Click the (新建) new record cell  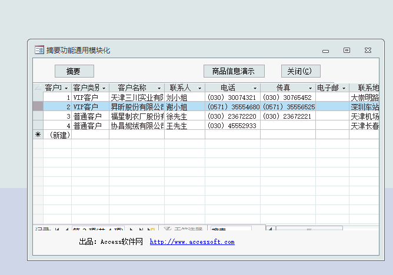58,135
